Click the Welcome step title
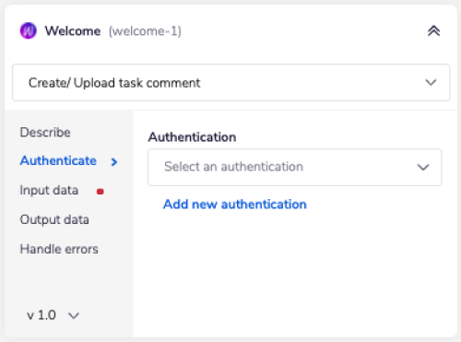The width and height of the screenshot is (461, 342). [73, 30]
